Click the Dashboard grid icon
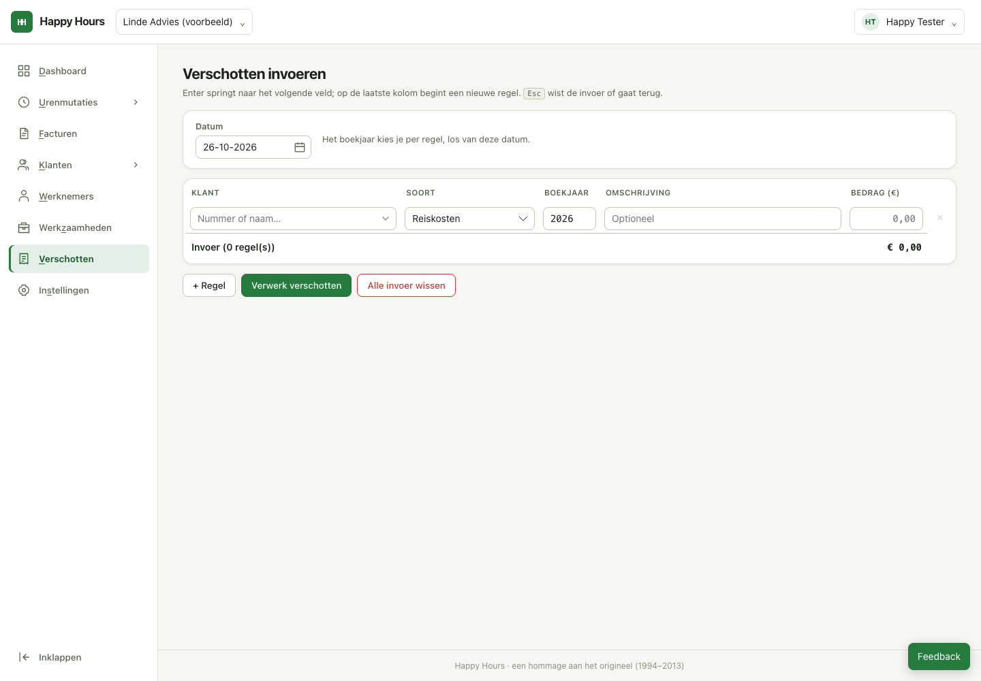981x681 pixels. tap(24, 71)
